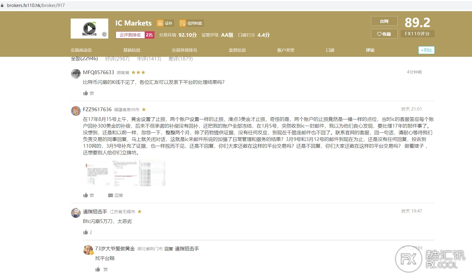Filter comments by 全部(22946)
The height and width of the screenshot is (277, 472).
pyautogui.click(x=84, y=59)
